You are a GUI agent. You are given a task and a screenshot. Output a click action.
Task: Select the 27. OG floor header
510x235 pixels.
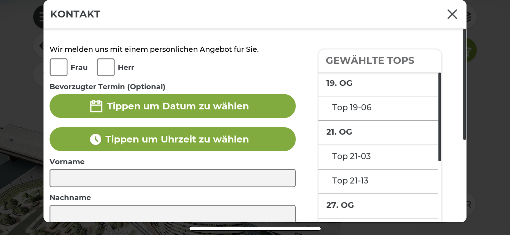378,205
